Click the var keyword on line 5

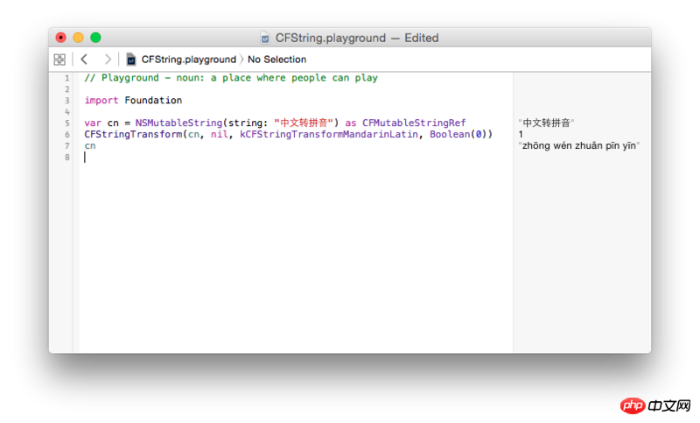click(x=93, y=123)
